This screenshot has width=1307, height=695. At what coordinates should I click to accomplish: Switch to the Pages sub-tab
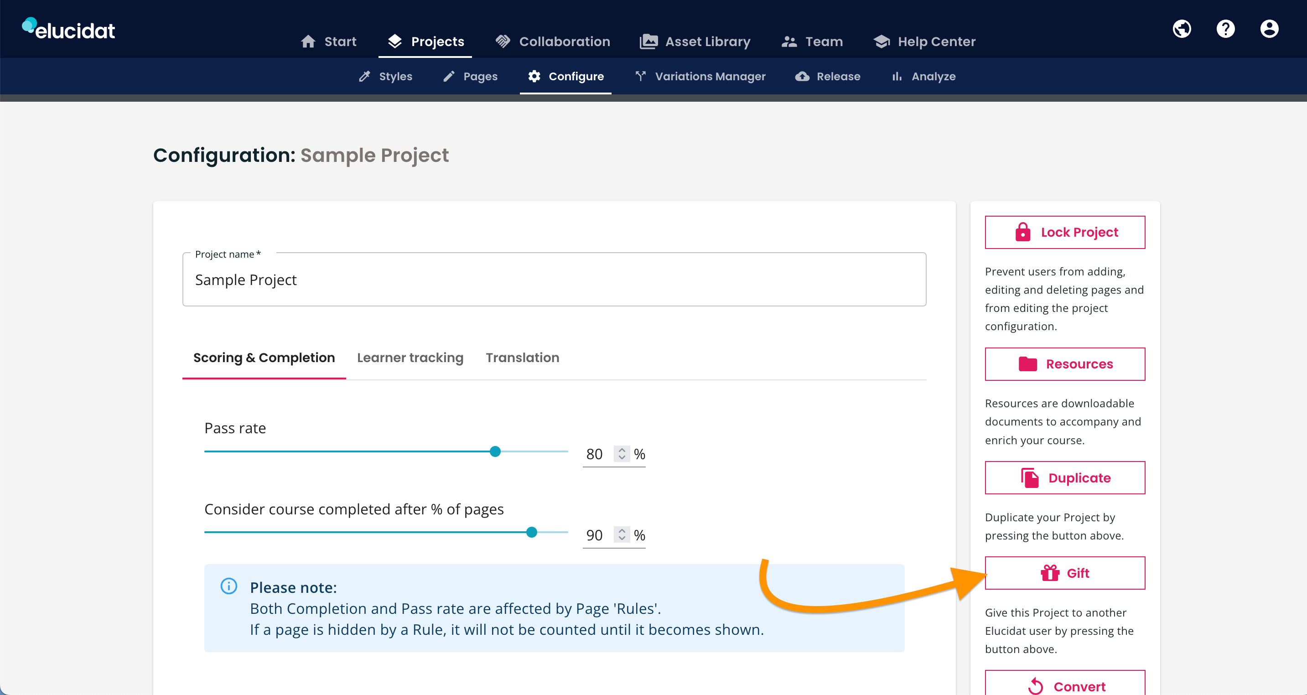470,77
